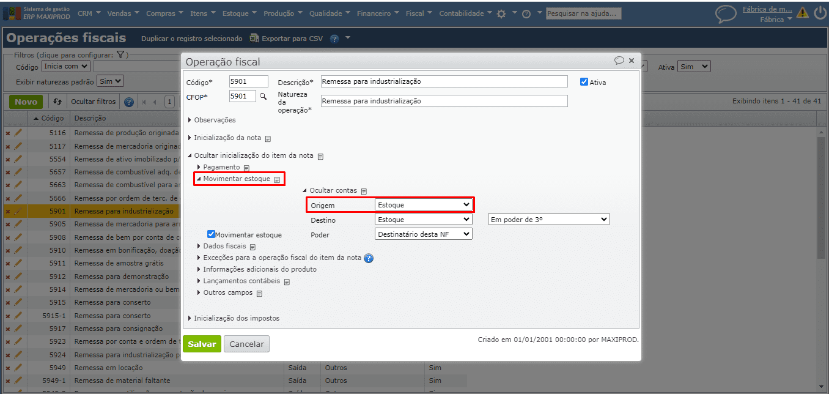Click the note icon beside Dados fiscais

coord(252,247)
